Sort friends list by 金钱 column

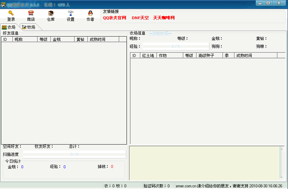coord(62,39)
